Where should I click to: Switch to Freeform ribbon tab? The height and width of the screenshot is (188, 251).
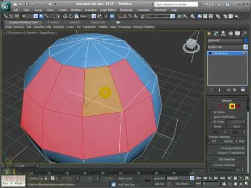[53, 22]
